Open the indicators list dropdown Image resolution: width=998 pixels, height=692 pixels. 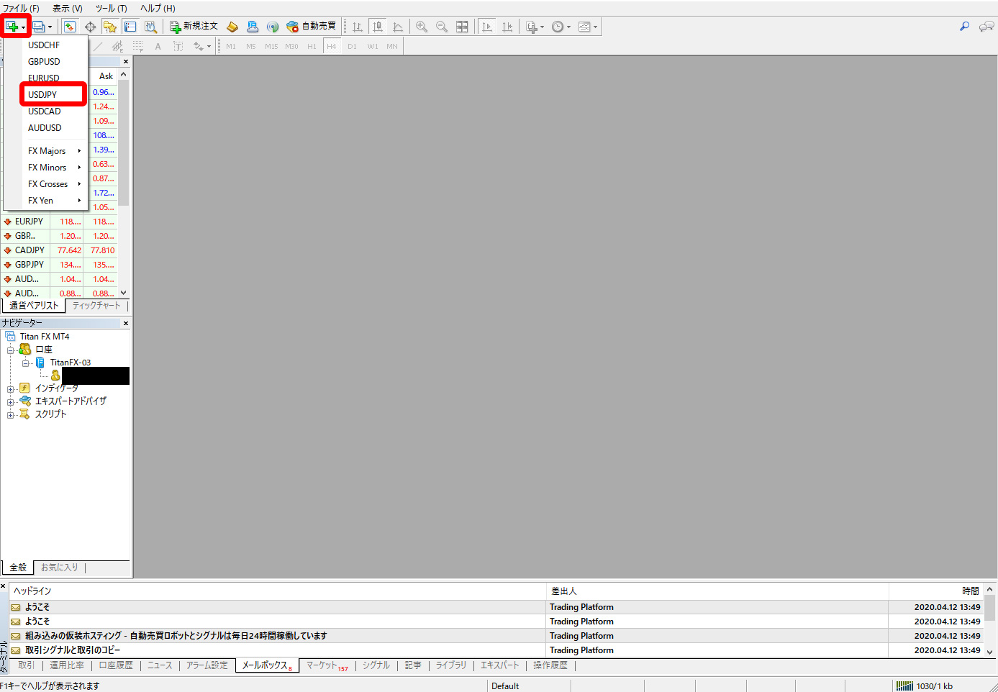tap(535, 27)
